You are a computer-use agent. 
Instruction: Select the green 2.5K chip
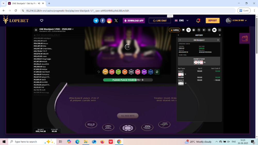coord(118,72)
